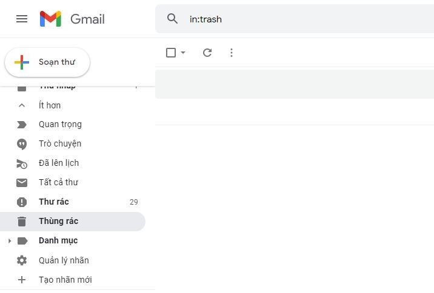
Task: Click the in:trash search field
Action: [303, 19]
